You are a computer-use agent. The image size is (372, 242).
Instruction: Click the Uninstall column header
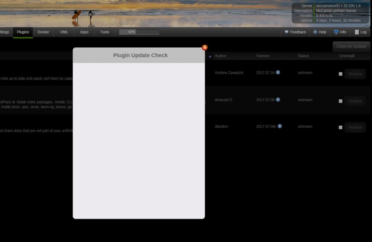[347, 56]
